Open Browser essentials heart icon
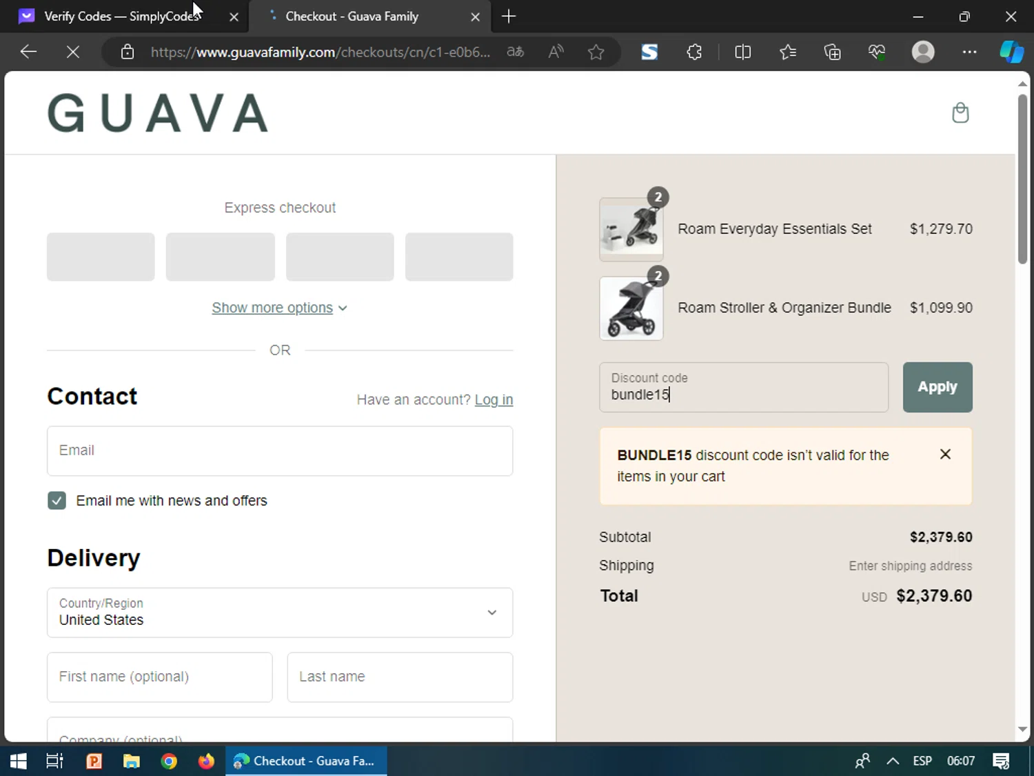This screenshot has height=776, width=1034. click(x=877, y=52)
